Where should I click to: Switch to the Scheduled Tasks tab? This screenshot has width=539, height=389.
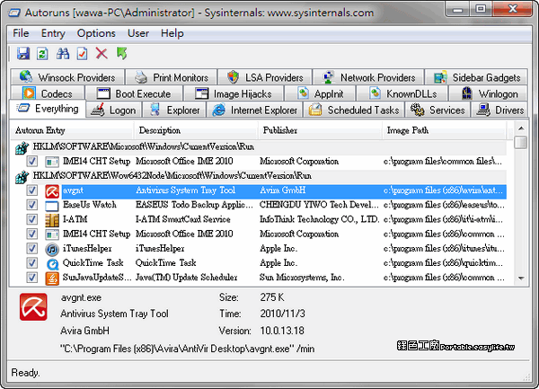click(x=354, y=110)
